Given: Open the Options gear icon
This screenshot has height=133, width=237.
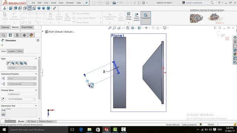Looking at the screenshot, I should coord(144,3).
